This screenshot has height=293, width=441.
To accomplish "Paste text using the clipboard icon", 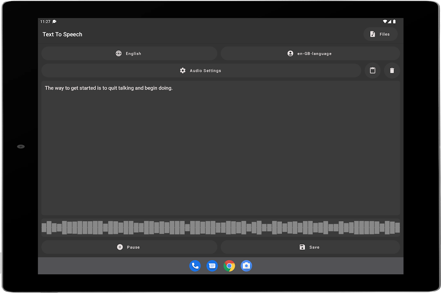I will point(372,71).
